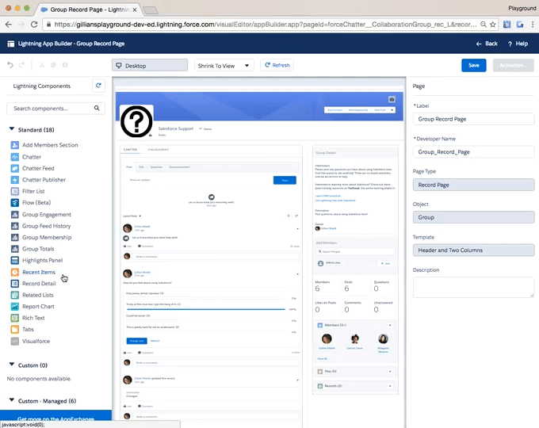This screenshot has height=428, width=539.
Task: Pick the Chatter Publisher component icon
Action: [x=15, y=179]
